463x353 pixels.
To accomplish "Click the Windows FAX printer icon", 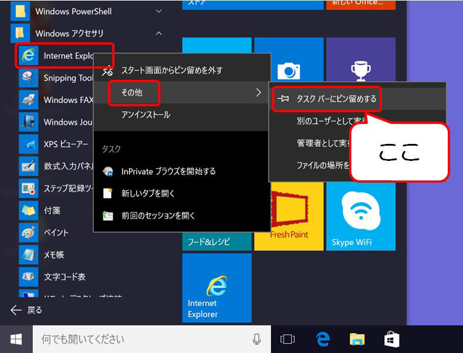I will tap(29, 100).
